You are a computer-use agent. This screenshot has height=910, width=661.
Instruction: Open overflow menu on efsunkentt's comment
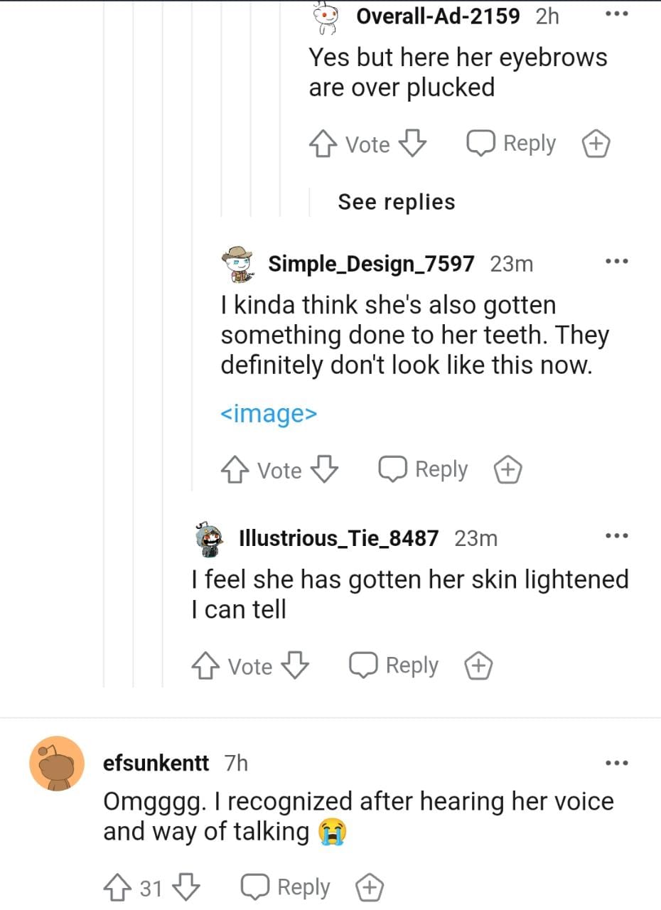click(x=616, y=763)
